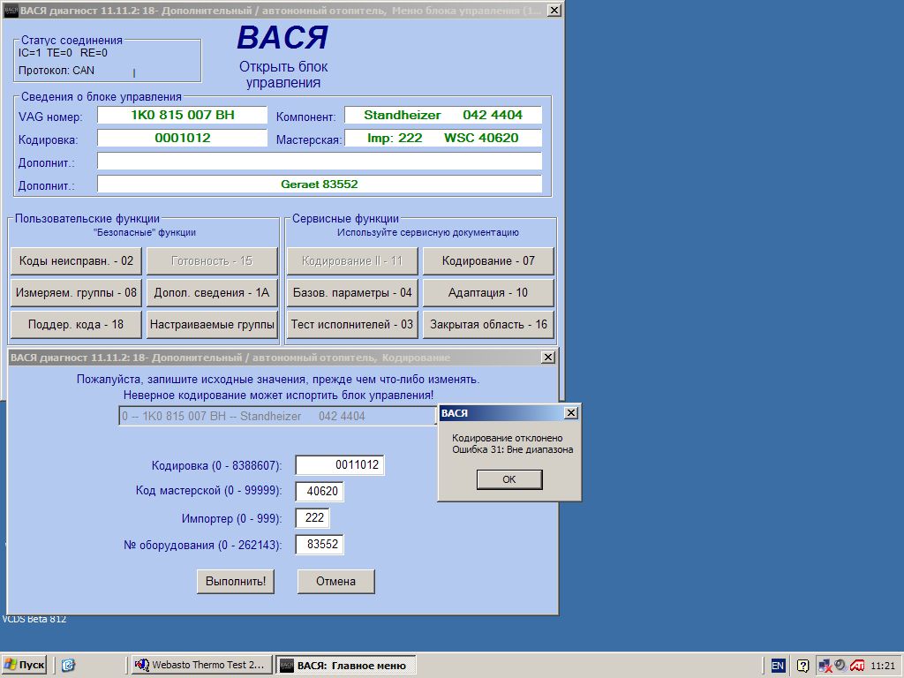Click the Мастерская field Imp: 222 WSC 40620
Viewport: 904px width, 678px height.
pos(443,138)
